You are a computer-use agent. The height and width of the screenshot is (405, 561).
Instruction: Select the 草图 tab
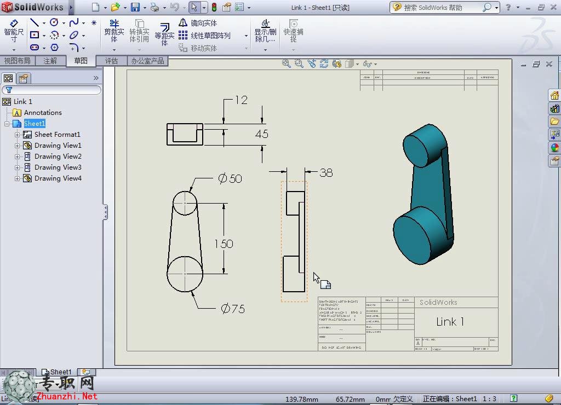(x=81, y=61)
